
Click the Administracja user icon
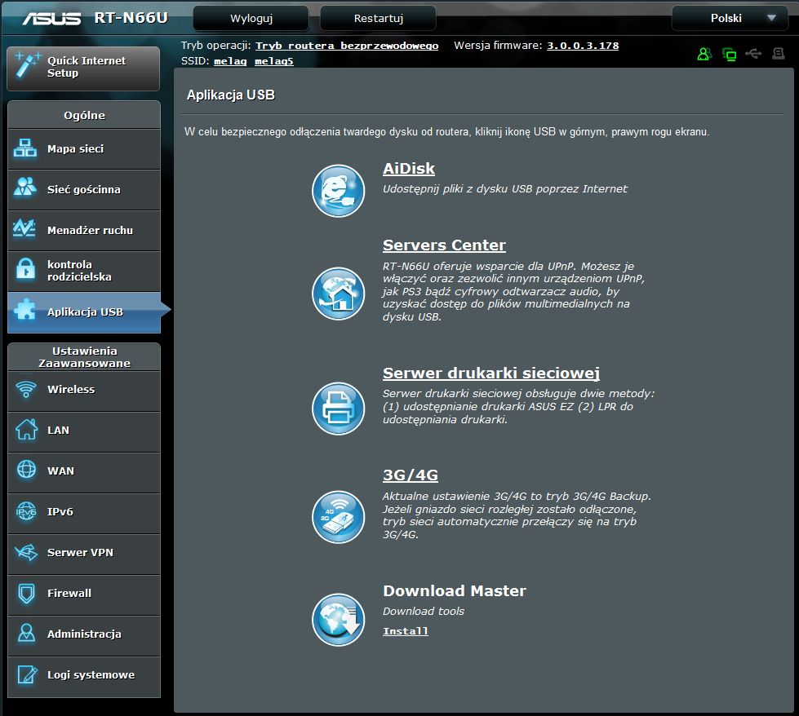tap(26, 633)
